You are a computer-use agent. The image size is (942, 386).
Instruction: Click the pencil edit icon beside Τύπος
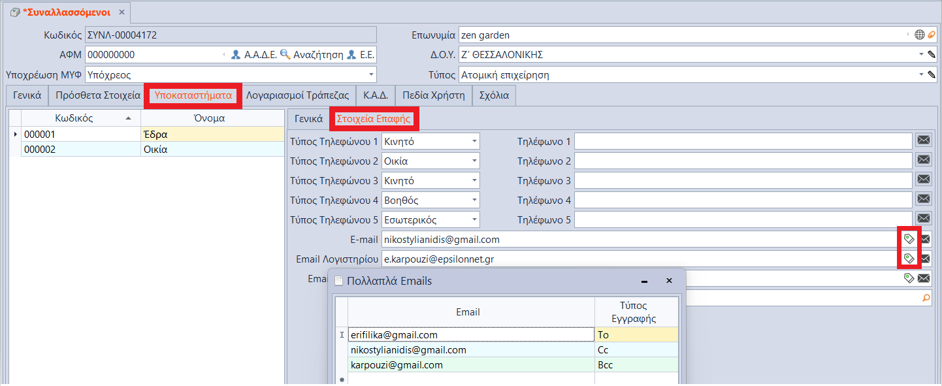(932, 74)
